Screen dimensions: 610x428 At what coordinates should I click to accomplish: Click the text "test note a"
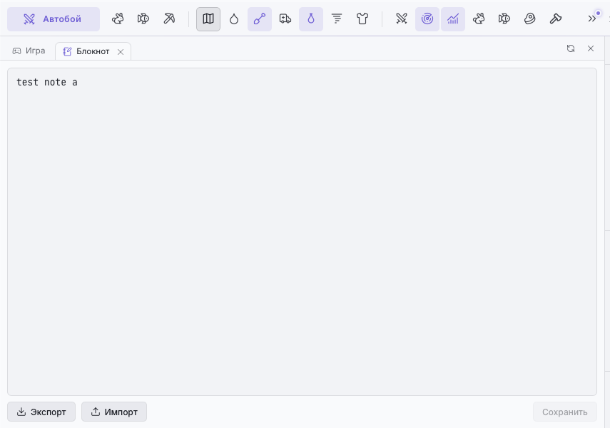pyautogui.click(x=47, y=83)
